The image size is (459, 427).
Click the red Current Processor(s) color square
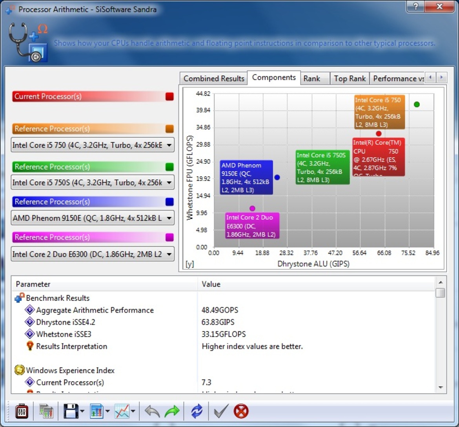click(x=169, y=96)
